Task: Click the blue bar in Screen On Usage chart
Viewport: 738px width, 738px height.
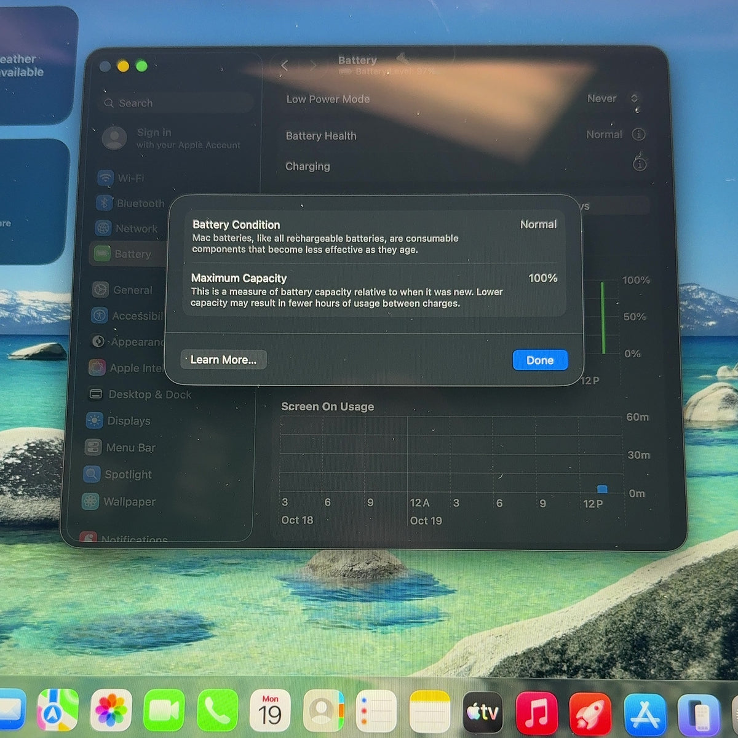Action: click(602, 489)
